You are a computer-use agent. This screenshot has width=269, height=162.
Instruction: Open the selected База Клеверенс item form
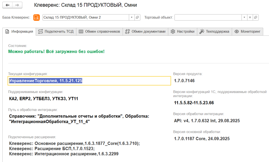(137, 17)
